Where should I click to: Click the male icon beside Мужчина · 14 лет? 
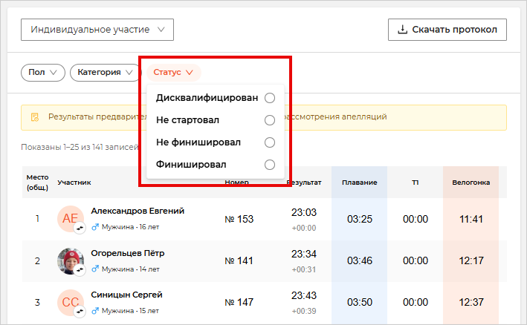click(95, 269)
